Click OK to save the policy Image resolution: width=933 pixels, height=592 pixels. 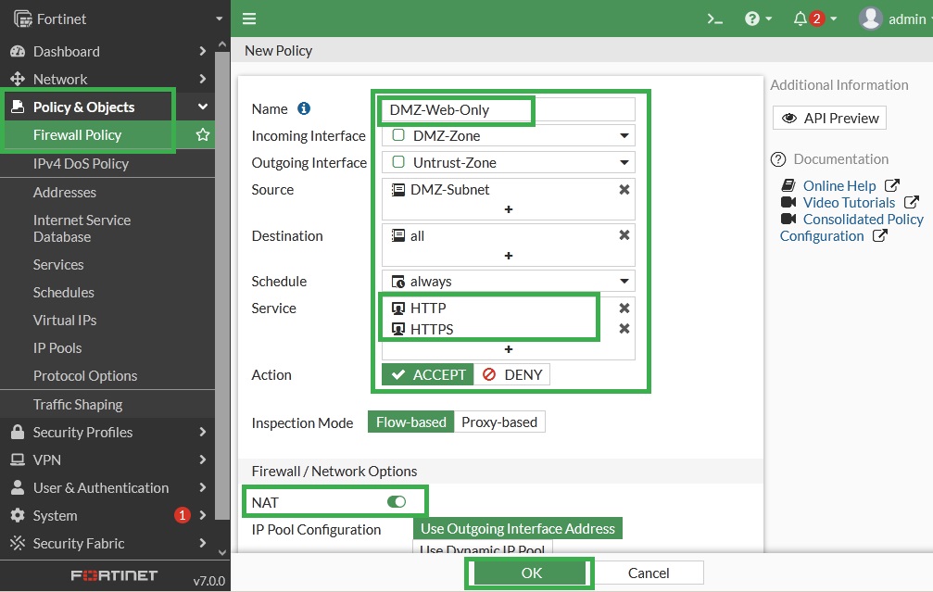pos(531,573)
